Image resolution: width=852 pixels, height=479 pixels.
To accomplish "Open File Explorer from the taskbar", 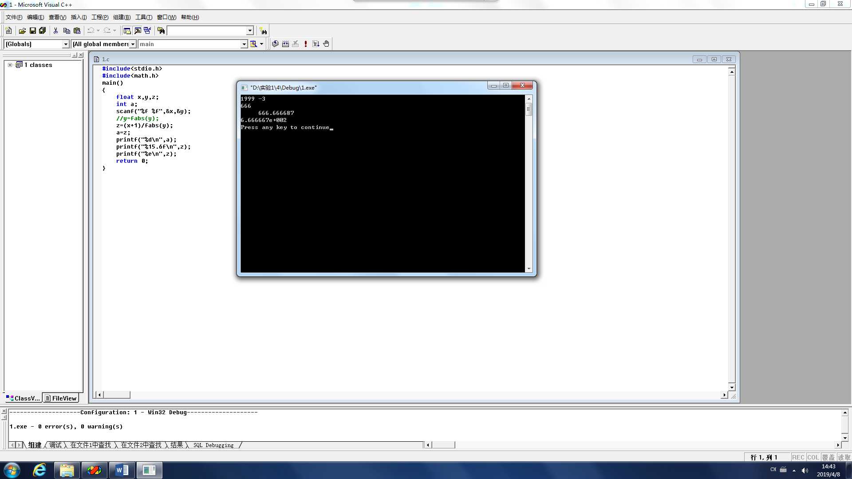I will (67, 470).
